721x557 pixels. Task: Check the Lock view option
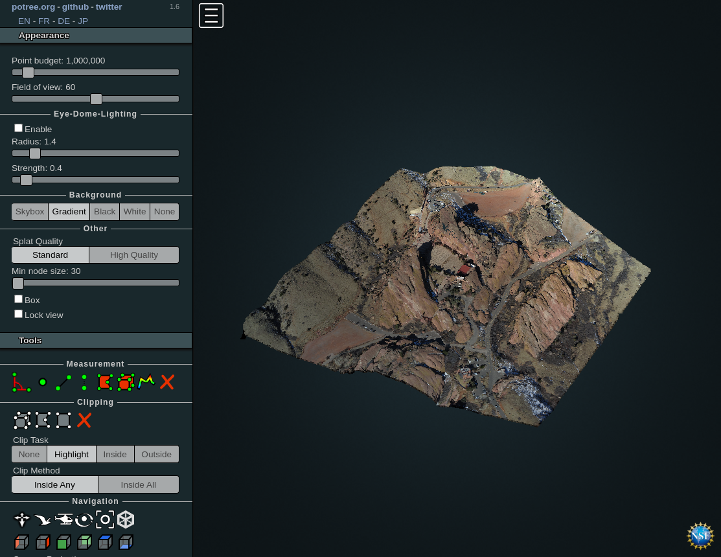(x=19, y=314)
